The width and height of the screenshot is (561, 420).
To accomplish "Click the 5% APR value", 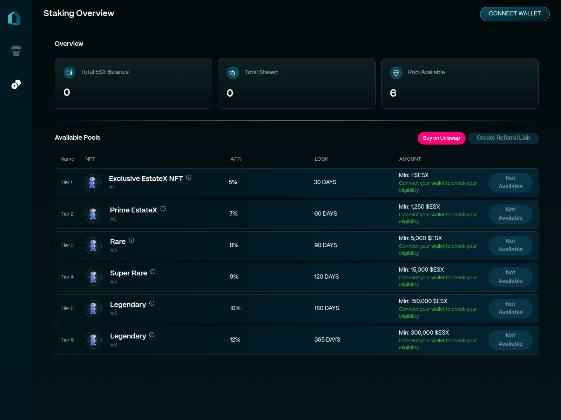I will [233, 182].
